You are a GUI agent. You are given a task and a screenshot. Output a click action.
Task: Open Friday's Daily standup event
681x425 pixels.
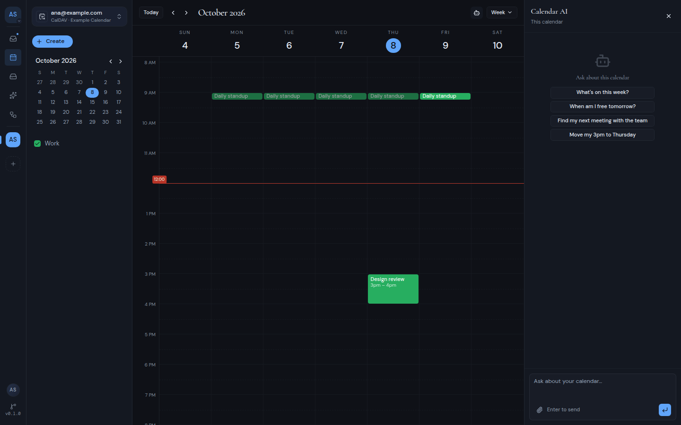(x=445, y=96)
